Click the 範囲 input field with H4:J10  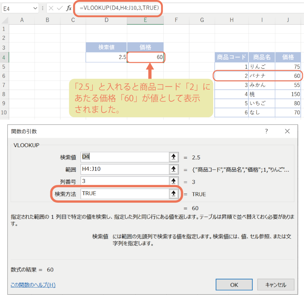(125, 169)
